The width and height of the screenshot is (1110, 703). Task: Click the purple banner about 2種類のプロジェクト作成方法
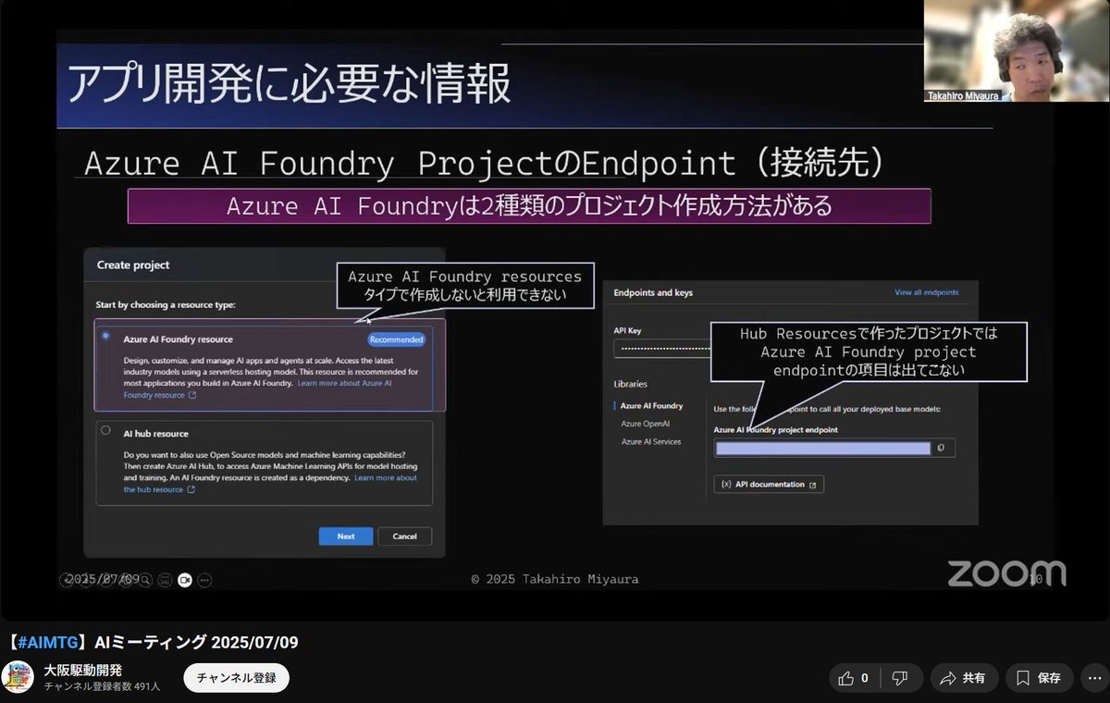click(529, 206)
